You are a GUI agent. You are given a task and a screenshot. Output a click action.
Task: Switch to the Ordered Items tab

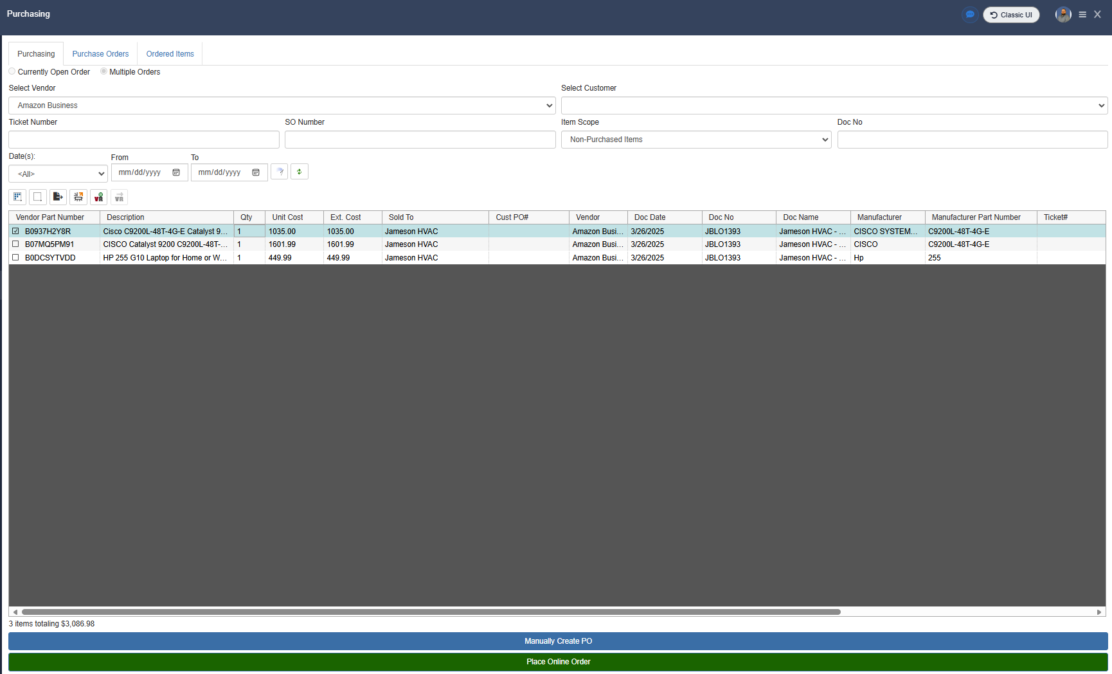click(x=170, y=54)
